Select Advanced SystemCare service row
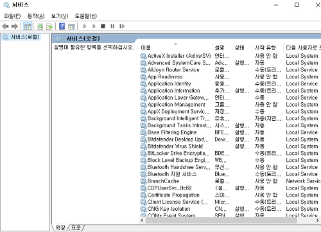The width and height of the screenshot is (321, 232). pos(179,63)
